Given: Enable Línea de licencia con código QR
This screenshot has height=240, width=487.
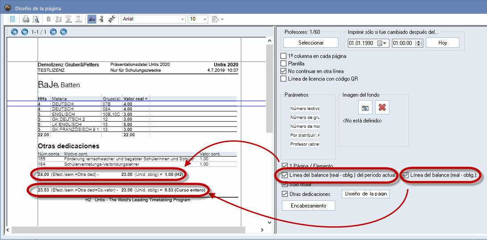Looking at the screenshot, I should (x=283, y=78).
